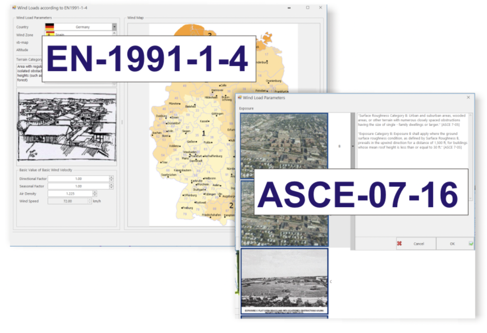Click the scroll-down arrow of exposure description
Screen dimensions: 487x333
coord(470,198)
